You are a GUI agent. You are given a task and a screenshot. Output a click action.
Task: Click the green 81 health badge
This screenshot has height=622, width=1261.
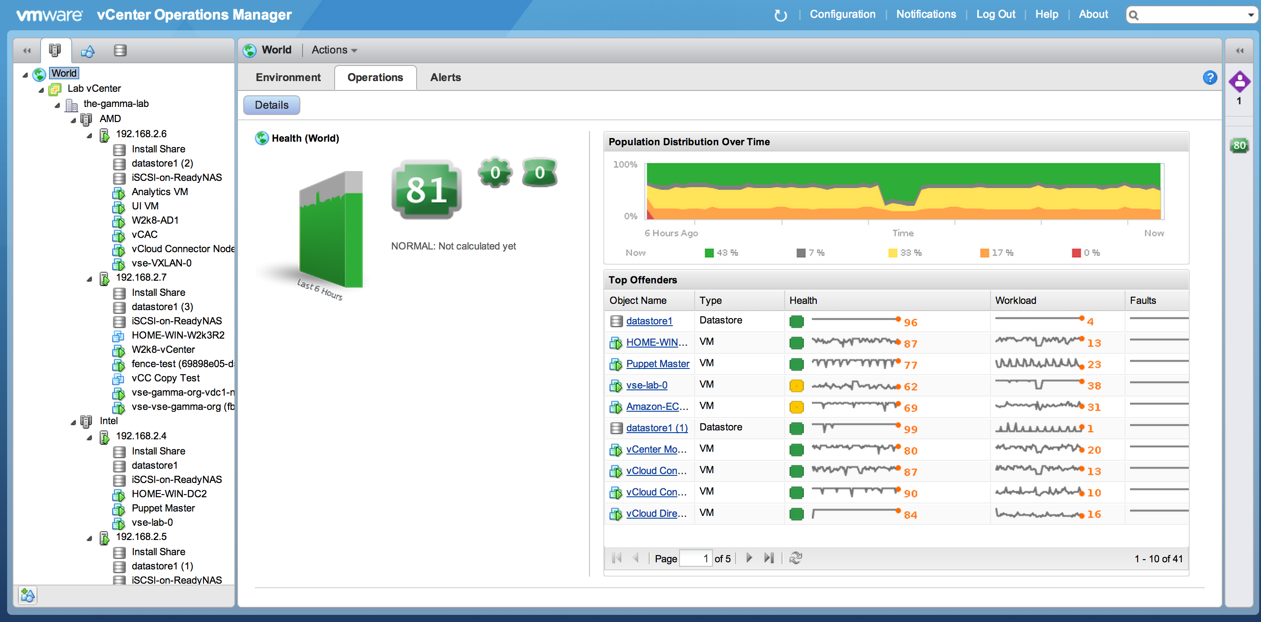tap(426, 189)
